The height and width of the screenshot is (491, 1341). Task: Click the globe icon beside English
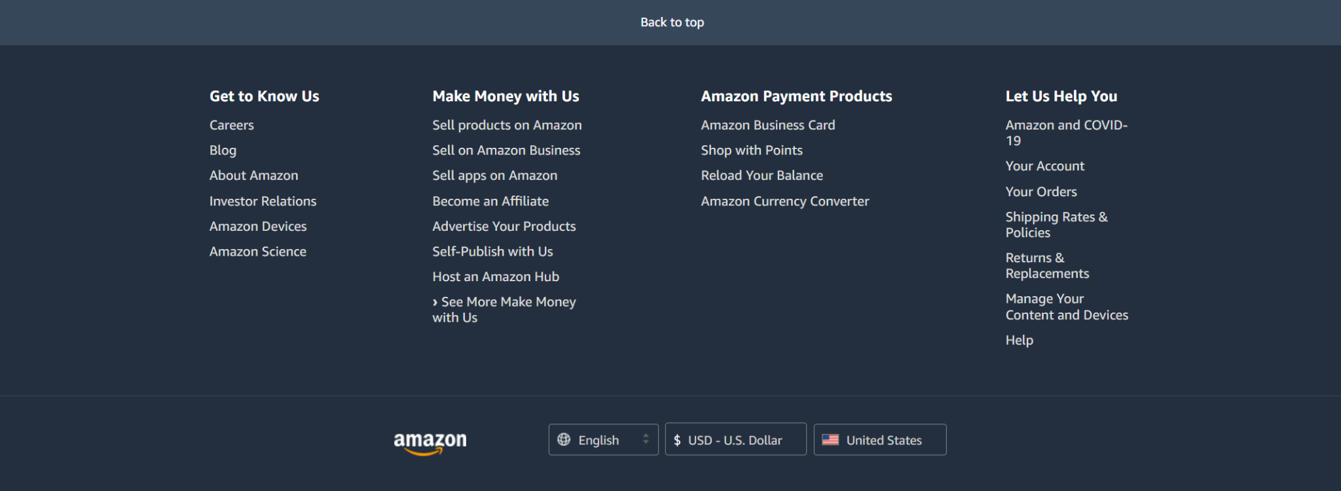[x=564, y=439]
